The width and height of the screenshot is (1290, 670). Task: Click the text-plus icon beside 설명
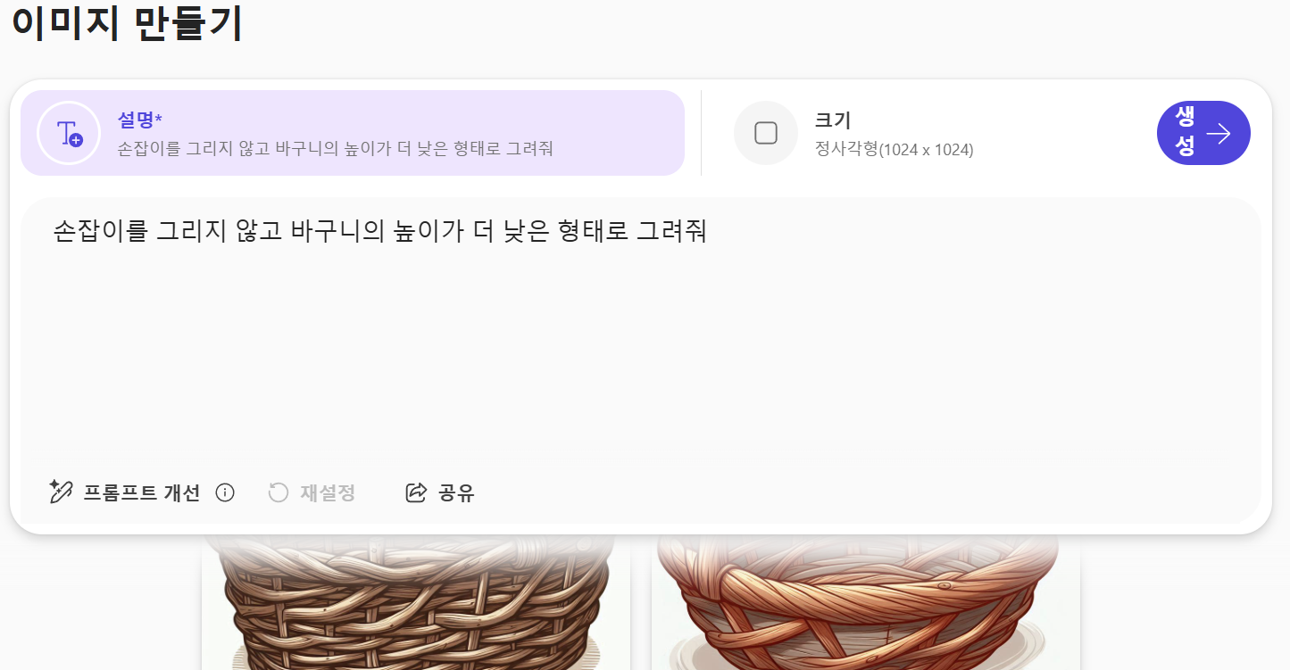69,133
